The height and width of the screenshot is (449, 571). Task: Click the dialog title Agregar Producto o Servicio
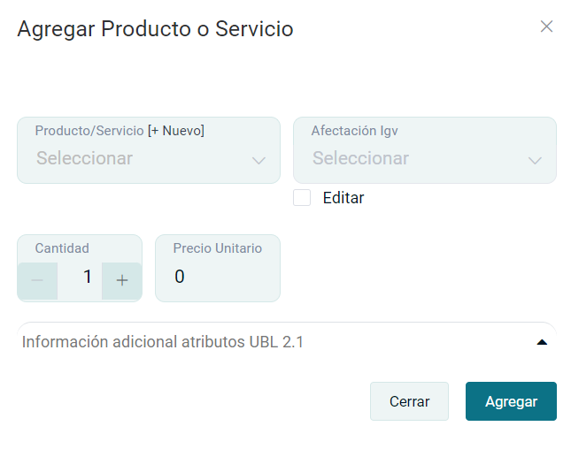[x=155, y=29]
